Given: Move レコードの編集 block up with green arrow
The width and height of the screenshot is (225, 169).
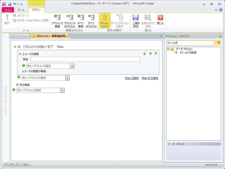Looking at the screenshot, I should (145, 54).
